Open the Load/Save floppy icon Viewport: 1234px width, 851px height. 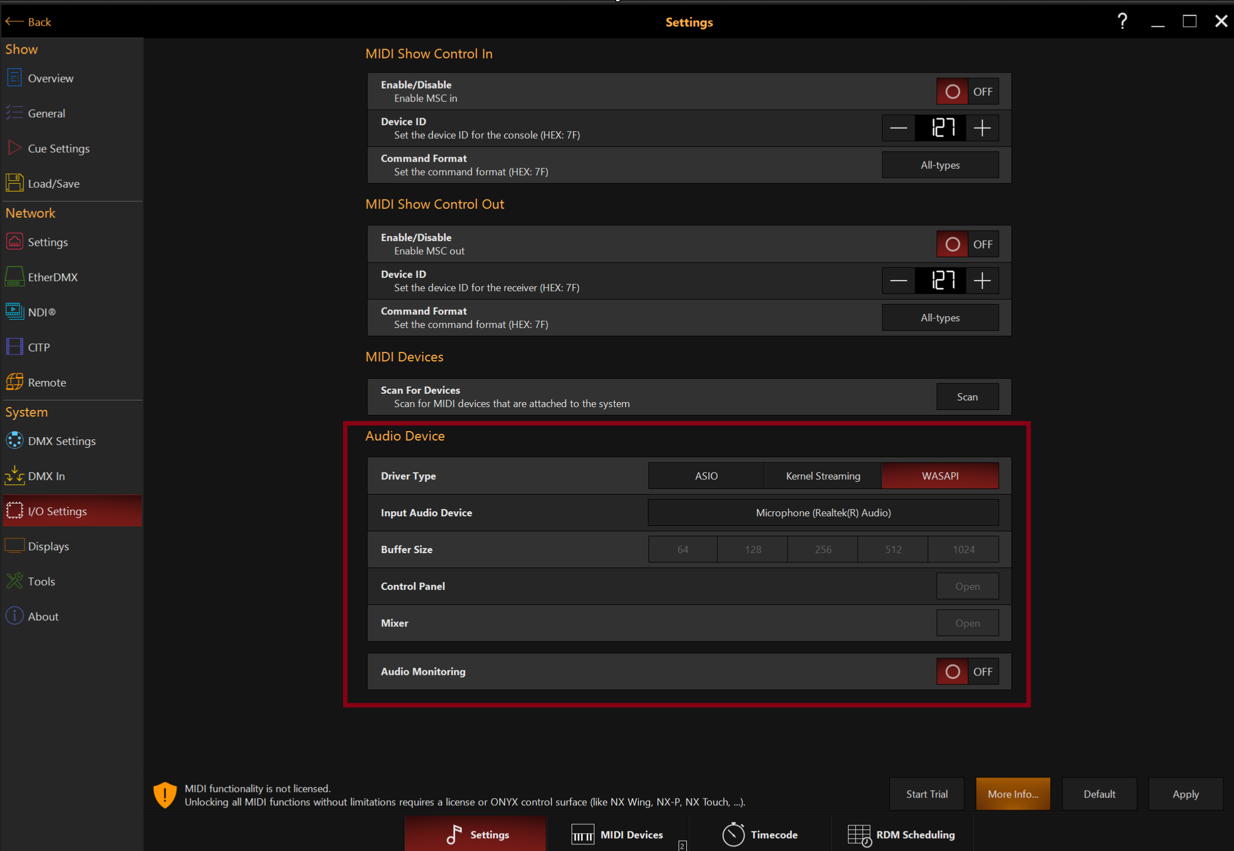pos(14,183)
